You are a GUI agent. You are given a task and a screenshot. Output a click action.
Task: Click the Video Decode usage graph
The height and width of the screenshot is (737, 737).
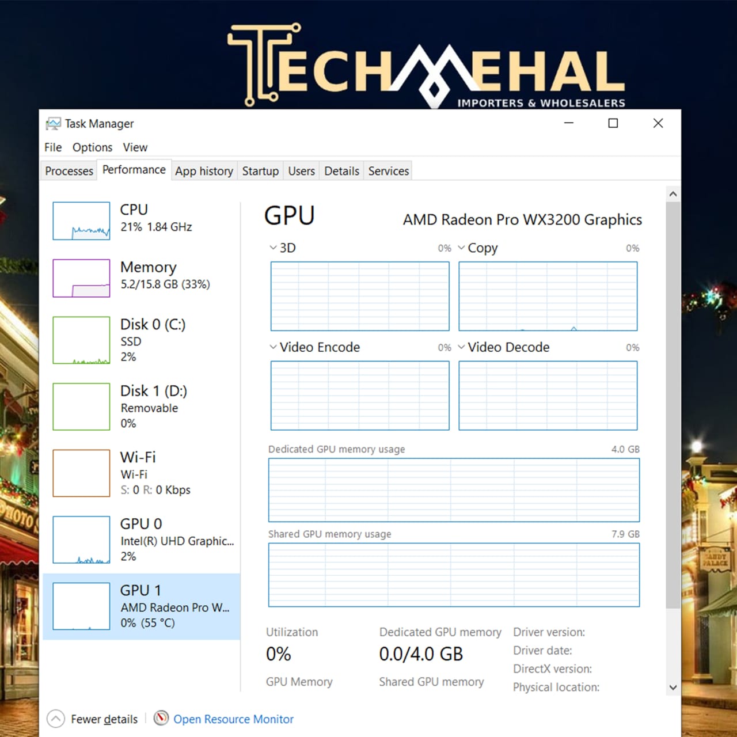click(x=548, y=396)
